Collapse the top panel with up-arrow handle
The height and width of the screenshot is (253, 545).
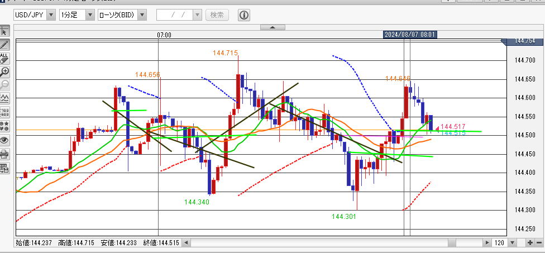[272, 27]
